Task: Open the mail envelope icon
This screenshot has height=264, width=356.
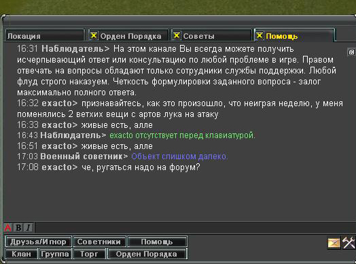Action: (334, 243)
